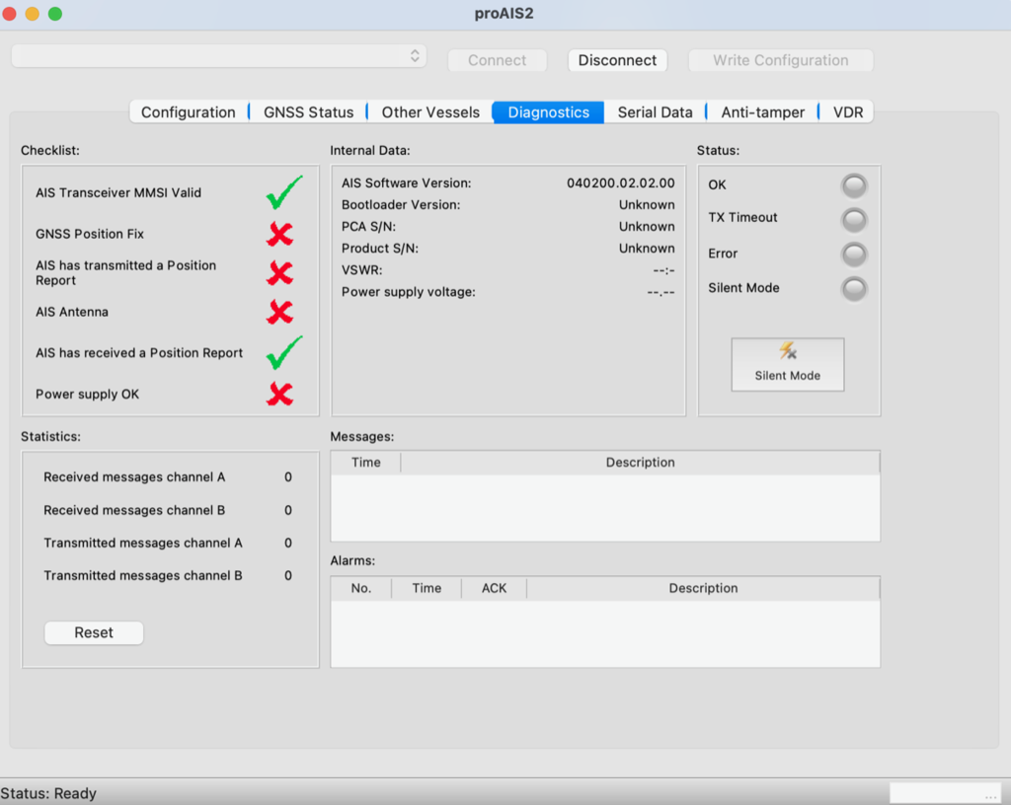Click the TX Timeout status label
Viewport: 1011px width, 805px height.
click(x=742, y=218)
